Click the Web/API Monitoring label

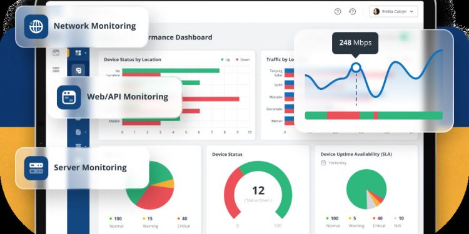click(x=128, y=97)
